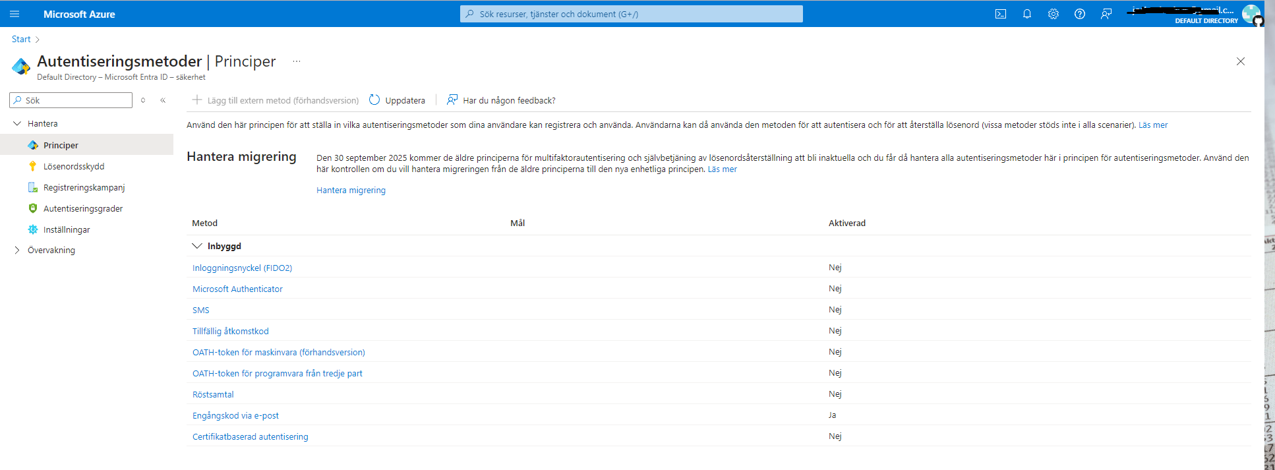Open OATH-token för programvara från tredje part
Screen dimensions: 1275x470
click(278, 373)
